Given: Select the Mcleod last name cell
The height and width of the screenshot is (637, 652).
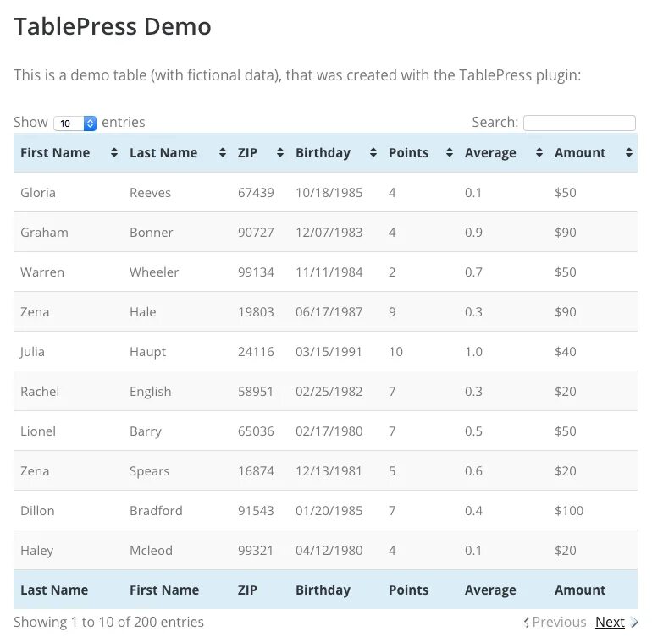Looking at the screenshot, I should [x=151, y=551].
